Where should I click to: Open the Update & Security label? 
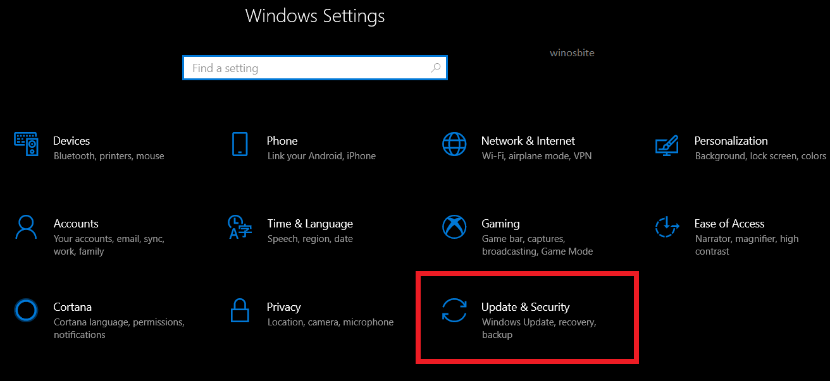(x=525, y=307)
